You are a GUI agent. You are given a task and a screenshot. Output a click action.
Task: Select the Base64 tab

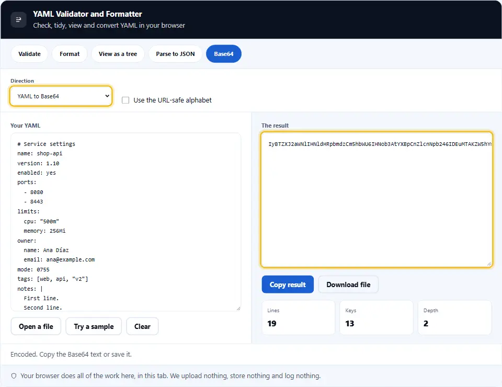[x=224, y=54]
